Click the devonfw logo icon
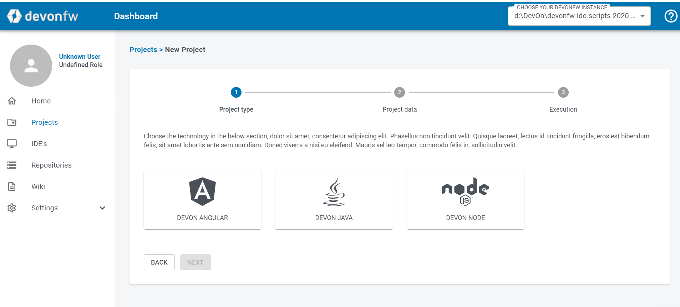680x307 pixels. tap(14, 16)
